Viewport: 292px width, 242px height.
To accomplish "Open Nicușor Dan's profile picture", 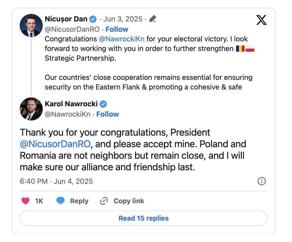I will (31, 25).
